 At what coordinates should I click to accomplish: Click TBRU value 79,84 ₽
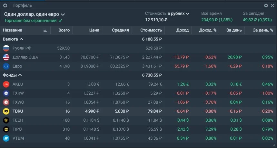click(x=154, y=111)
